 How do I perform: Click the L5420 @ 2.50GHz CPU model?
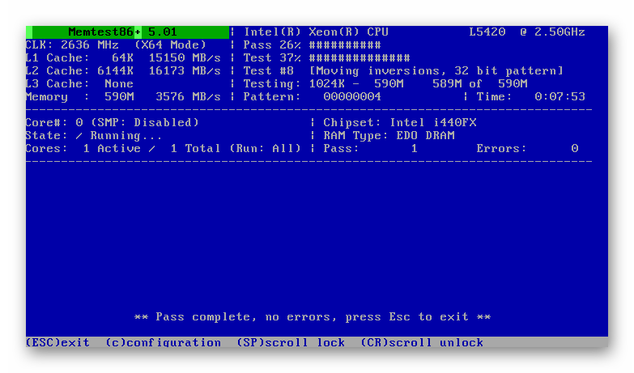[527, 32]
